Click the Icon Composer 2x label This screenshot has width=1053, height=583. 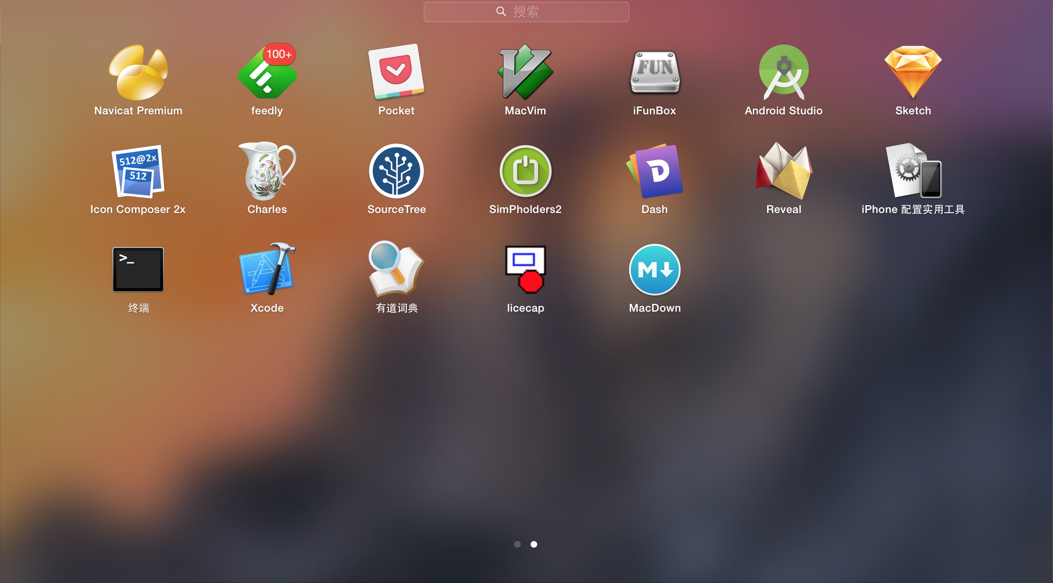[x=138, y=209]
